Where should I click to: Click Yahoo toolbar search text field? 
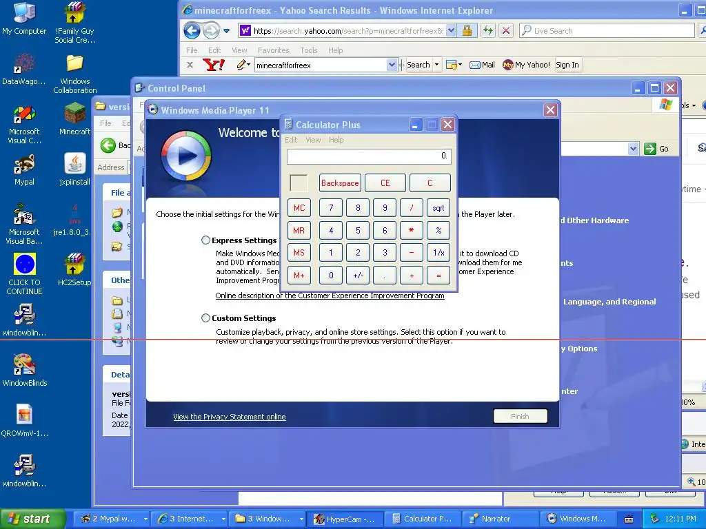[x=321, y=65]
